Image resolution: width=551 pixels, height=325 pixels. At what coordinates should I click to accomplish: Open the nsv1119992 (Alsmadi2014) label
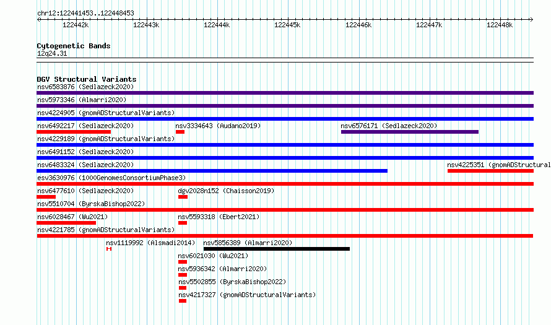point(150,243)
